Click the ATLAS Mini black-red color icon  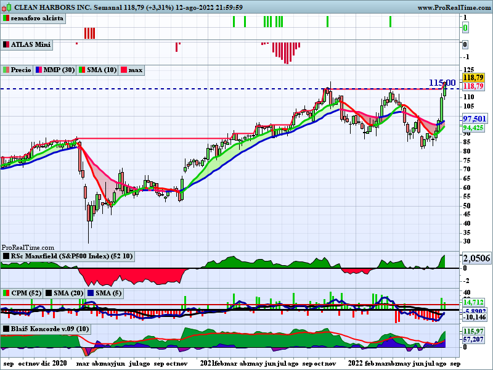click(x=6, y=44)
